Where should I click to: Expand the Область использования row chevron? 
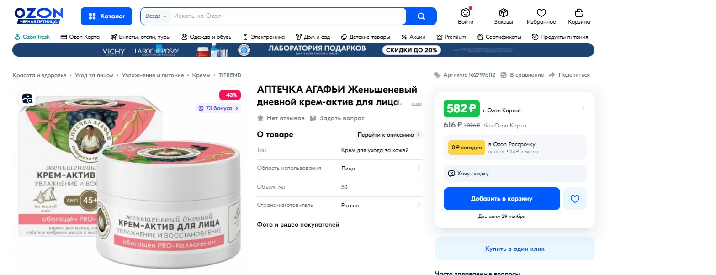tap(419, 168)
